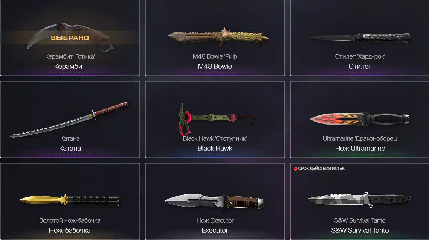
Task: Click the Катана title text
Action: (x=70, y=149)
